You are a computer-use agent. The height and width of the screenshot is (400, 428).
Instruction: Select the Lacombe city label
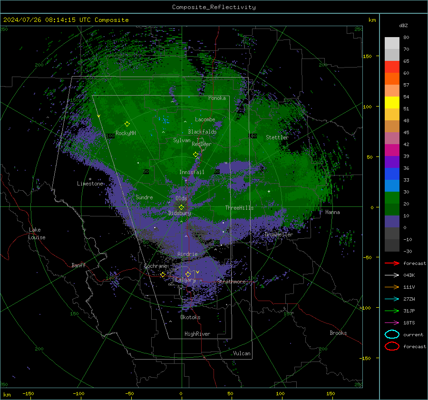[205, 119]
